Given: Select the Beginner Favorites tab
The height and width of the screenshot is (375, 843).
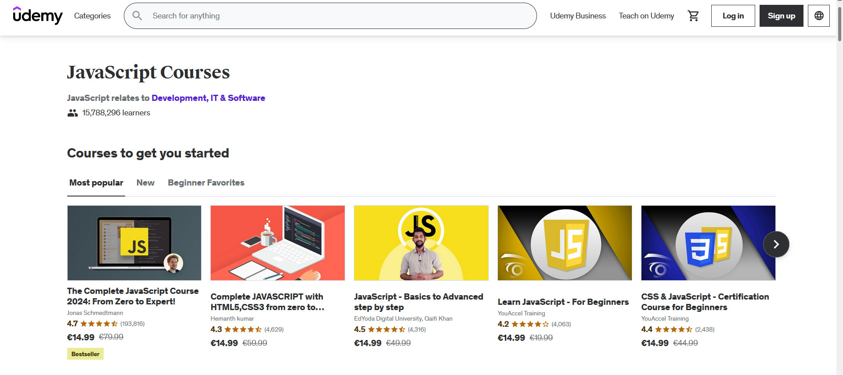Looking at the screenshot, I should 206,183.
